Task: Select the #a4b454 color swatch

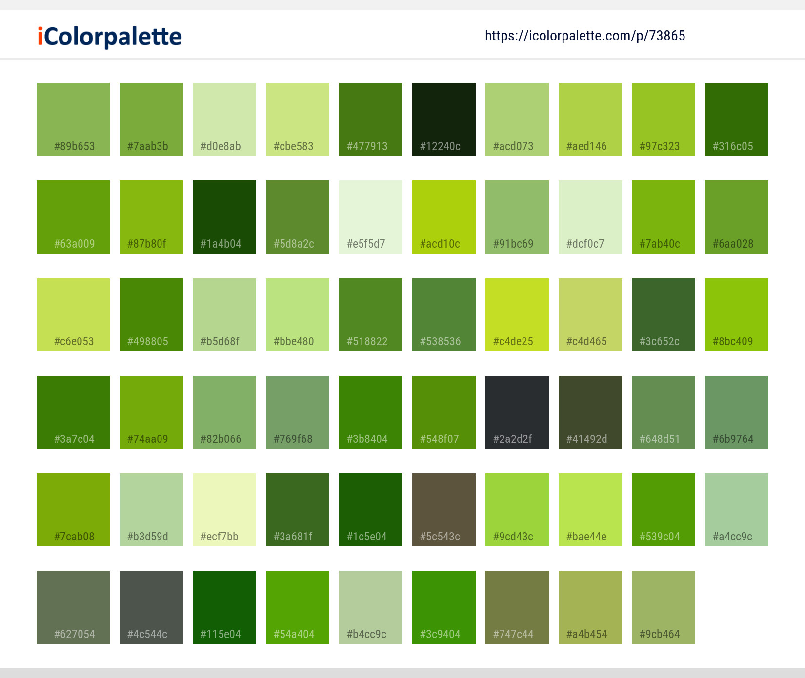Action: click(x=590, y=607)
